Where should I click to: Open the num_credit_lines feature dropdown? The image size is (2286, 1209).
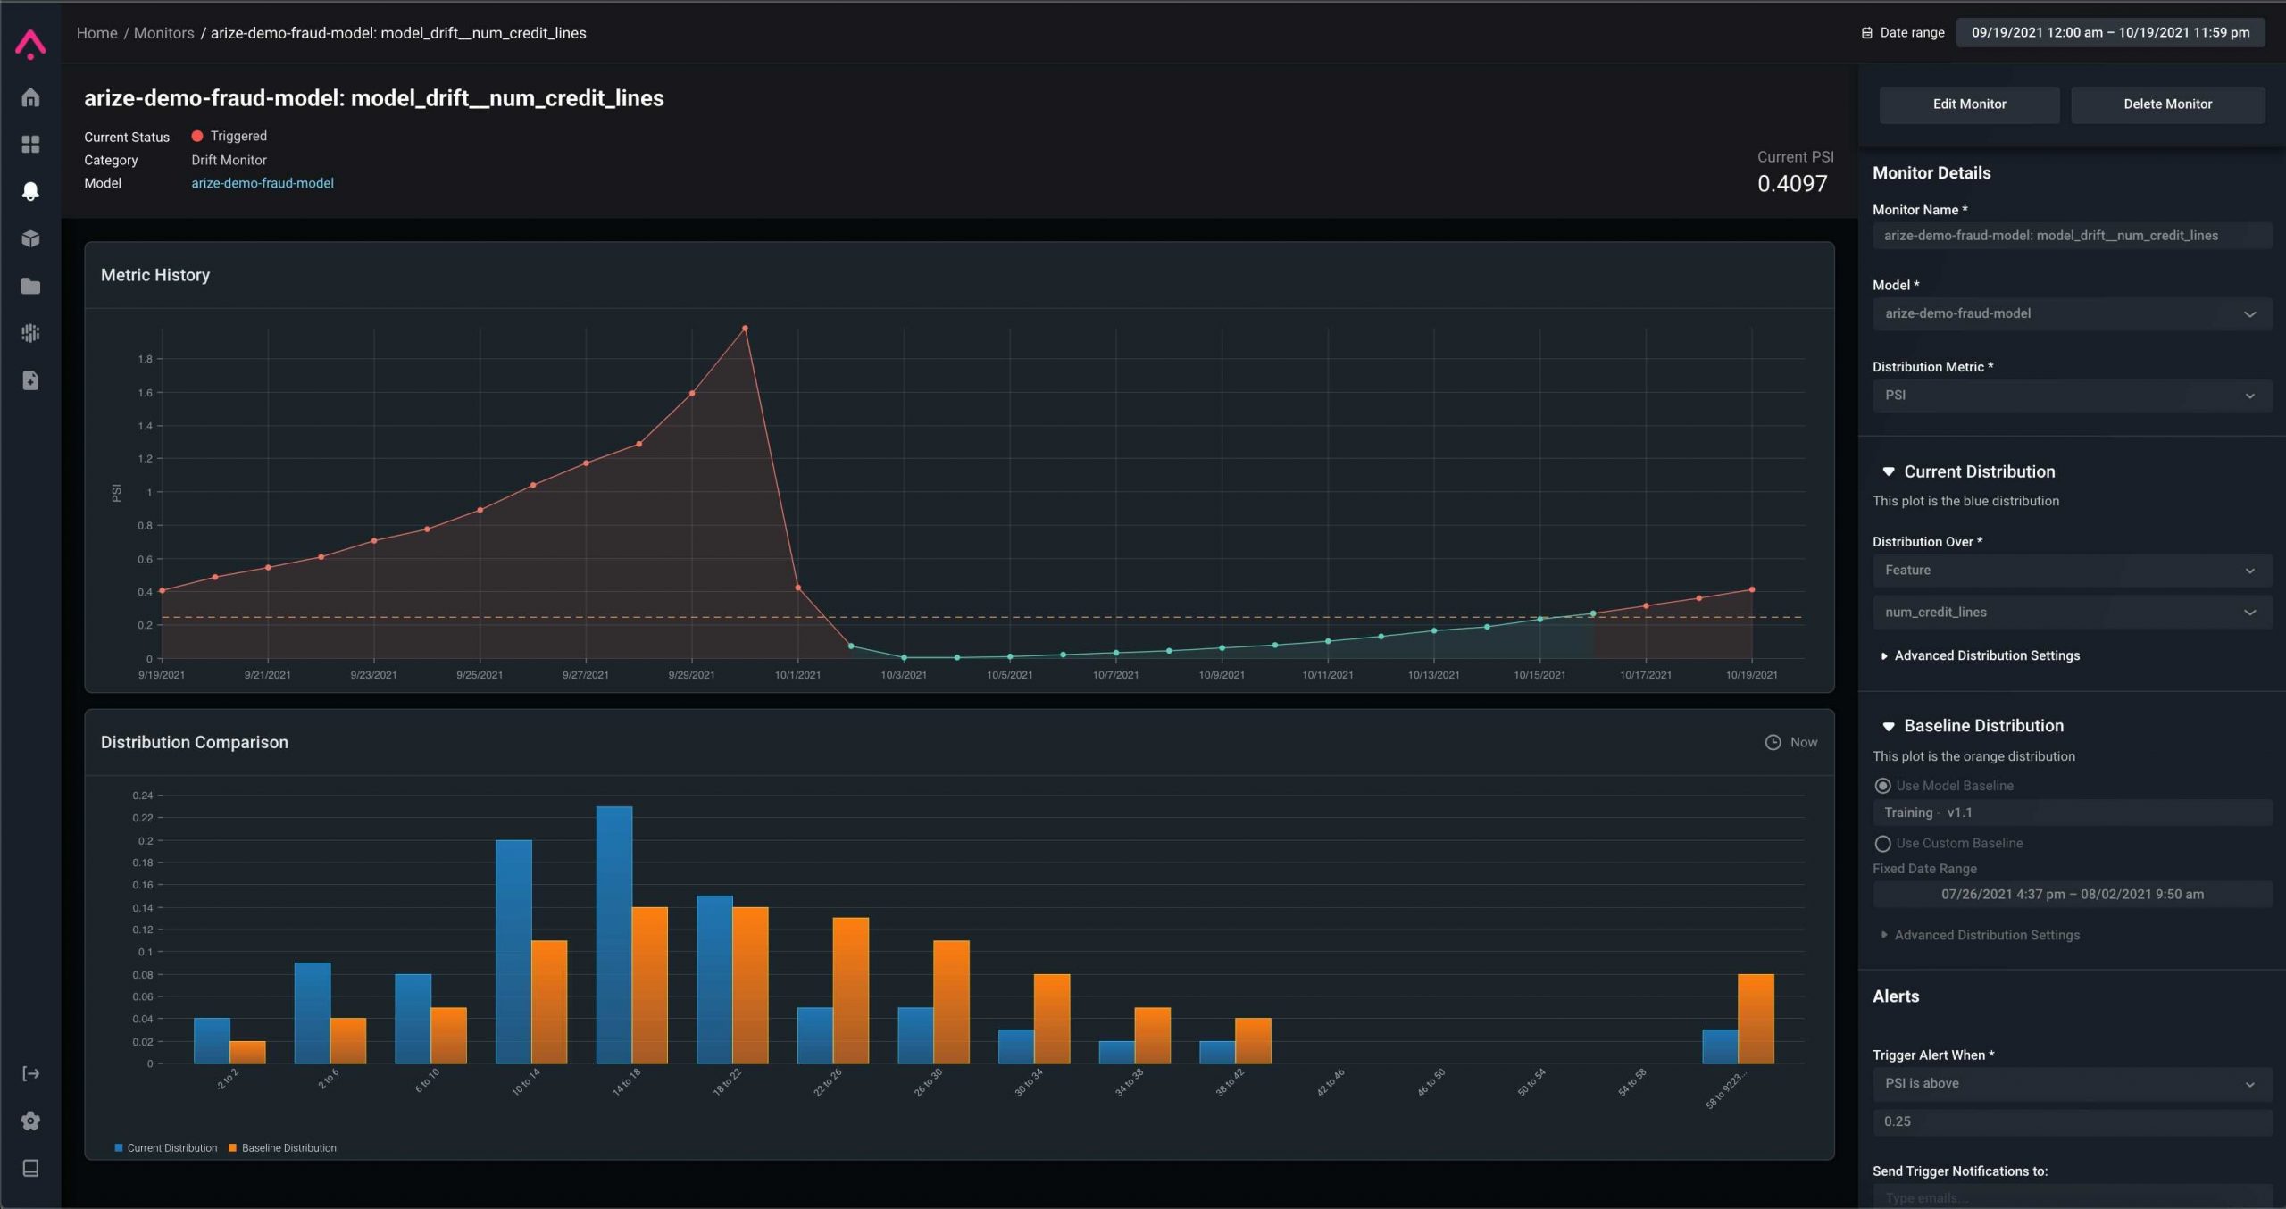(2070, 613)
